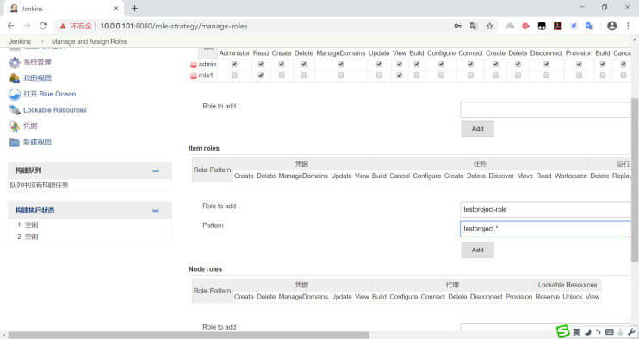Check Configure checkbox for role1
The height and width of the screenshot is (339, 639).
click(441, 76)
